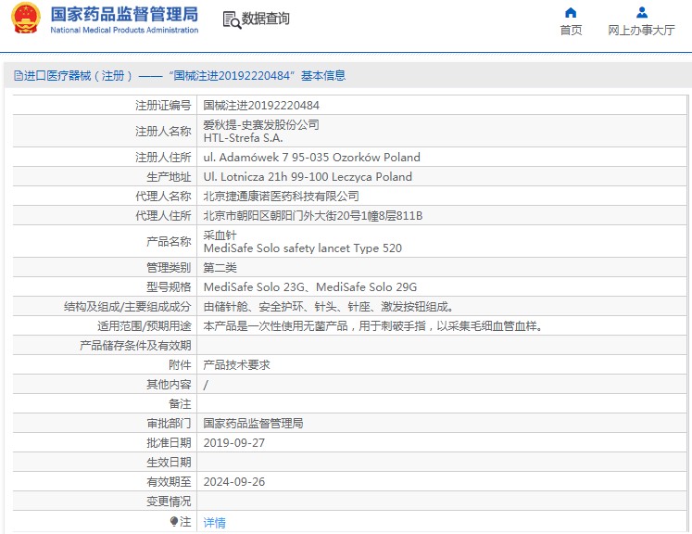Click the 首页 link text

point(571,30)
